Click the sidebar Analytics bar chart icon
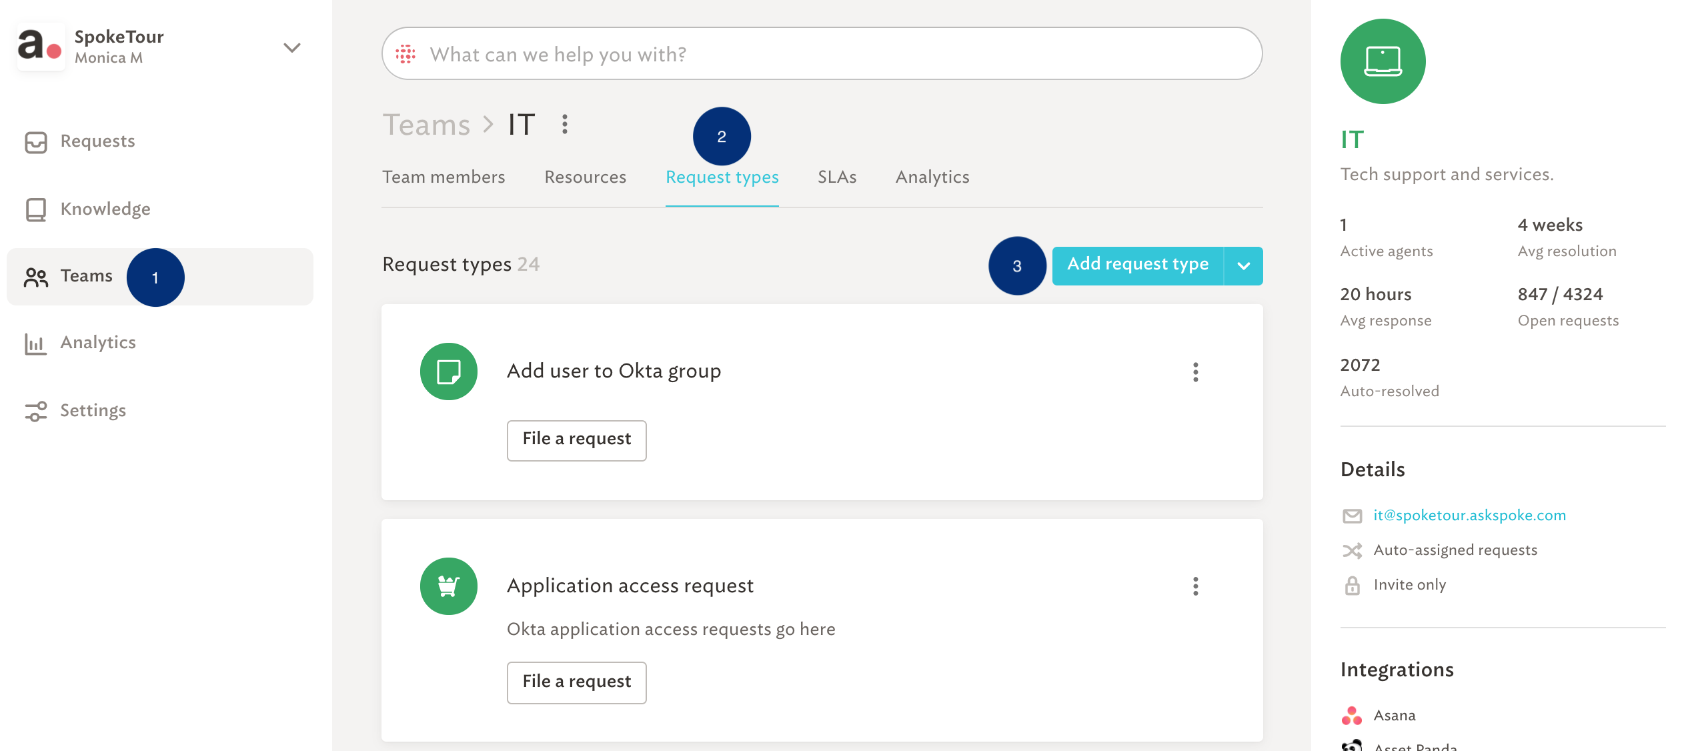 coord(36,344)
